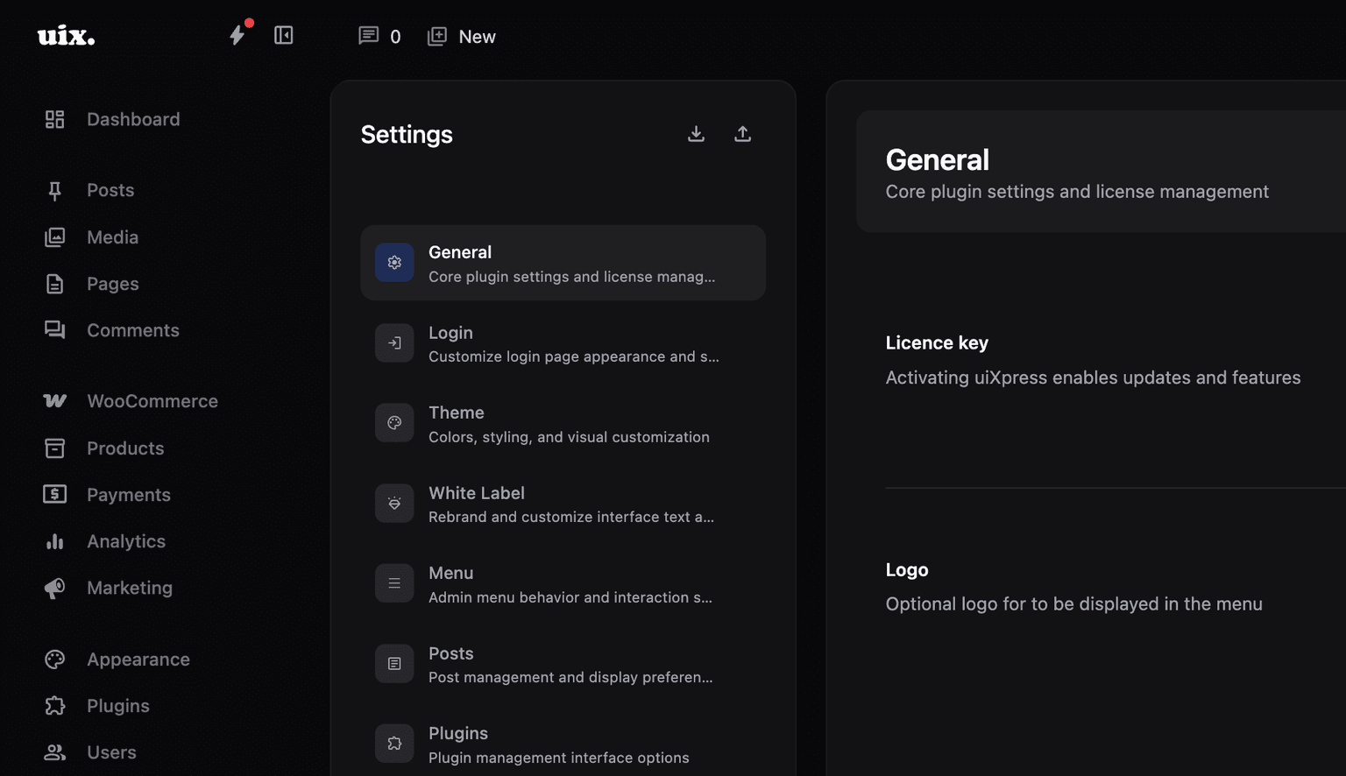This screenshot has width=1346, height=776.
Task: Click the import settings upload icon
Action: click(741, 133)
